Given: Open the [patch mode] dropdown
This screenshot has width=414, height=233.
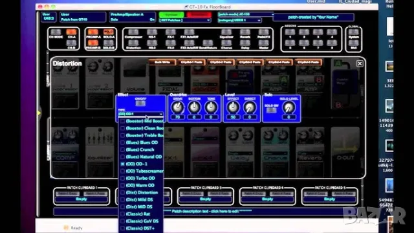Looking at the screenshot, I should pyautogui.click(x=245, y=14).
